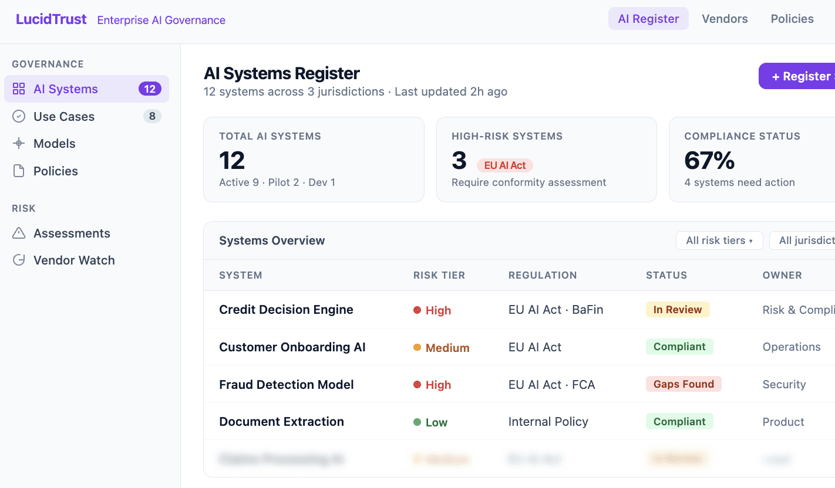Click the LucidTrust logo link
Image resolution: width=835 pixels, height=488 pixels.
[51, 19]
